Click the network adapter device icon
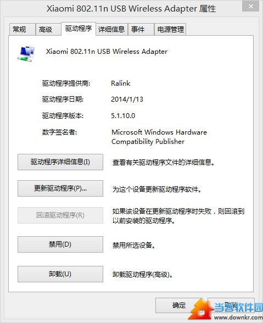 click(26, 54)
